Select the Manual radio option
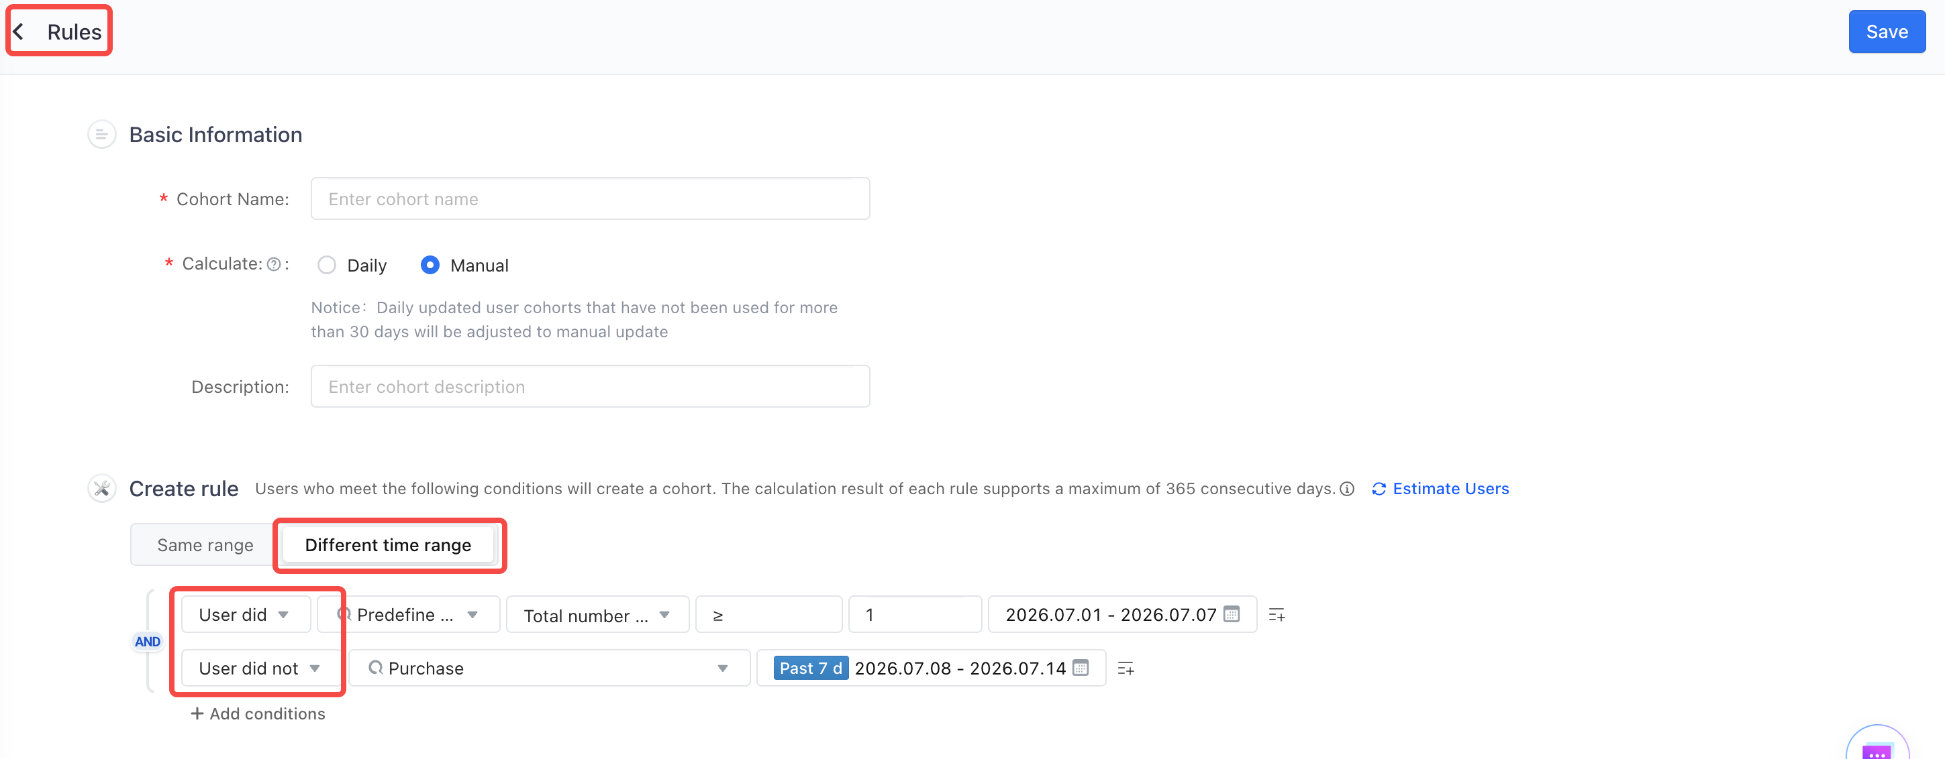The height and width of the screenshot is (759, 1945). [430, 266]
